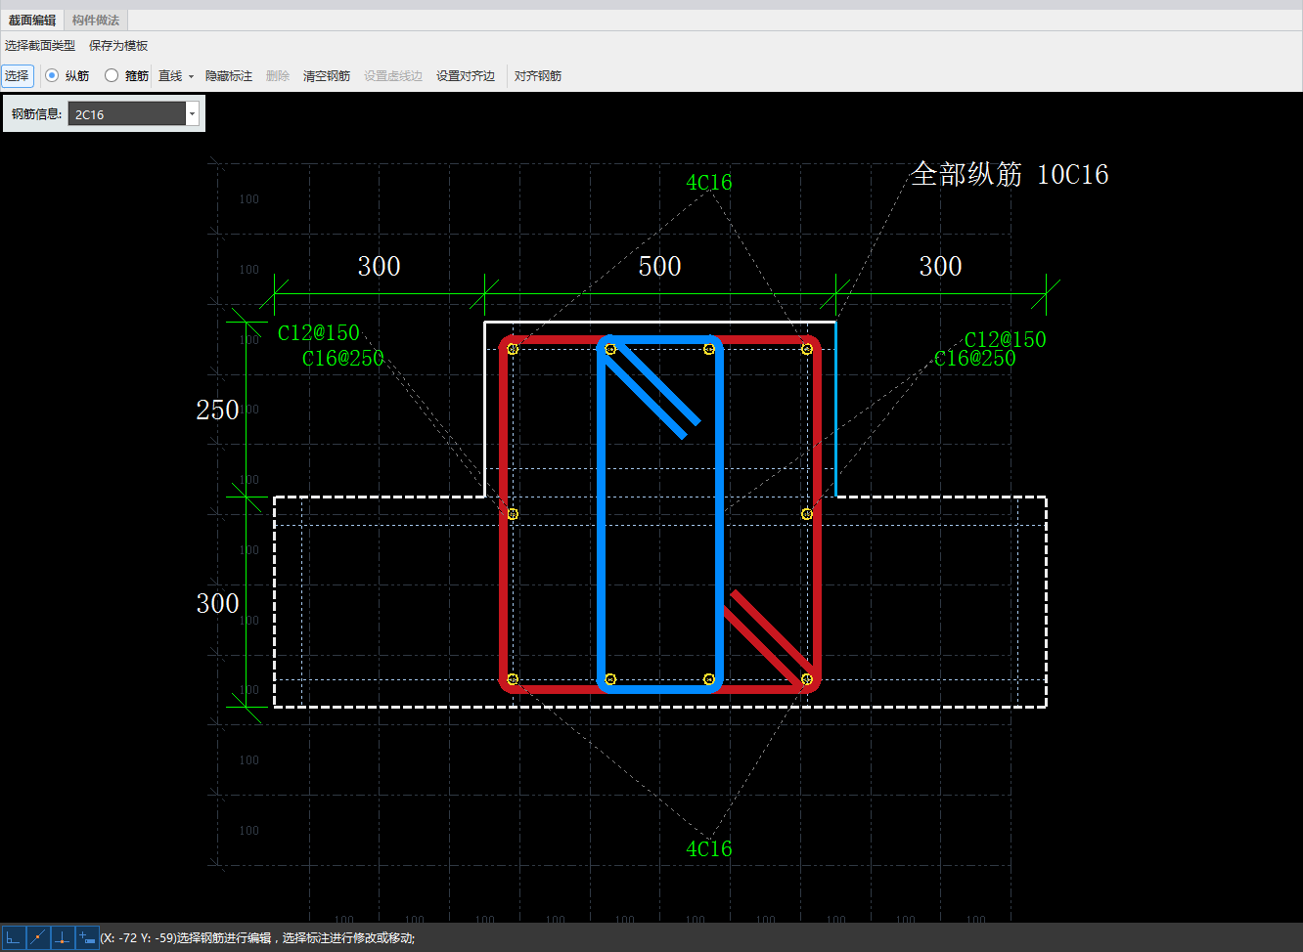
Task: Click the 250 vertical dimension
Action: [217, 410]
